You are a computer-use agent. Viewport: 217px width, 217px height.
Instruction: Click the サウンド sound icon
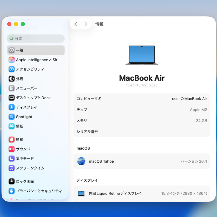point(12,149)
